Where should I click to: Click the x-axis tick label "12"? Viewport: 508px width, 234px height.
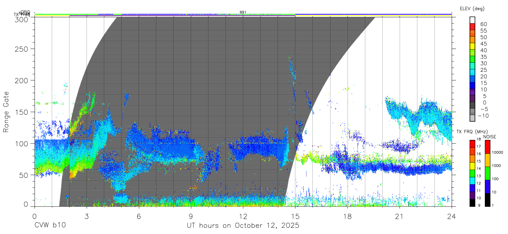click(243, 216)
